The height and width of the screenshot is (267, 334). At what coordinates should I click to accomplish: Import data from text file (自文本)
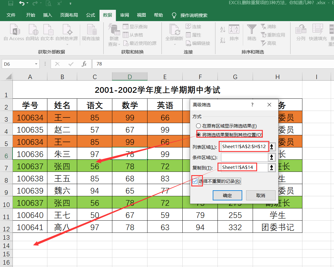(47, 32)
